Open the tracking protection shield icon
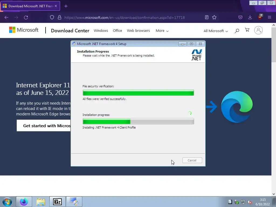 pos(52,17)
